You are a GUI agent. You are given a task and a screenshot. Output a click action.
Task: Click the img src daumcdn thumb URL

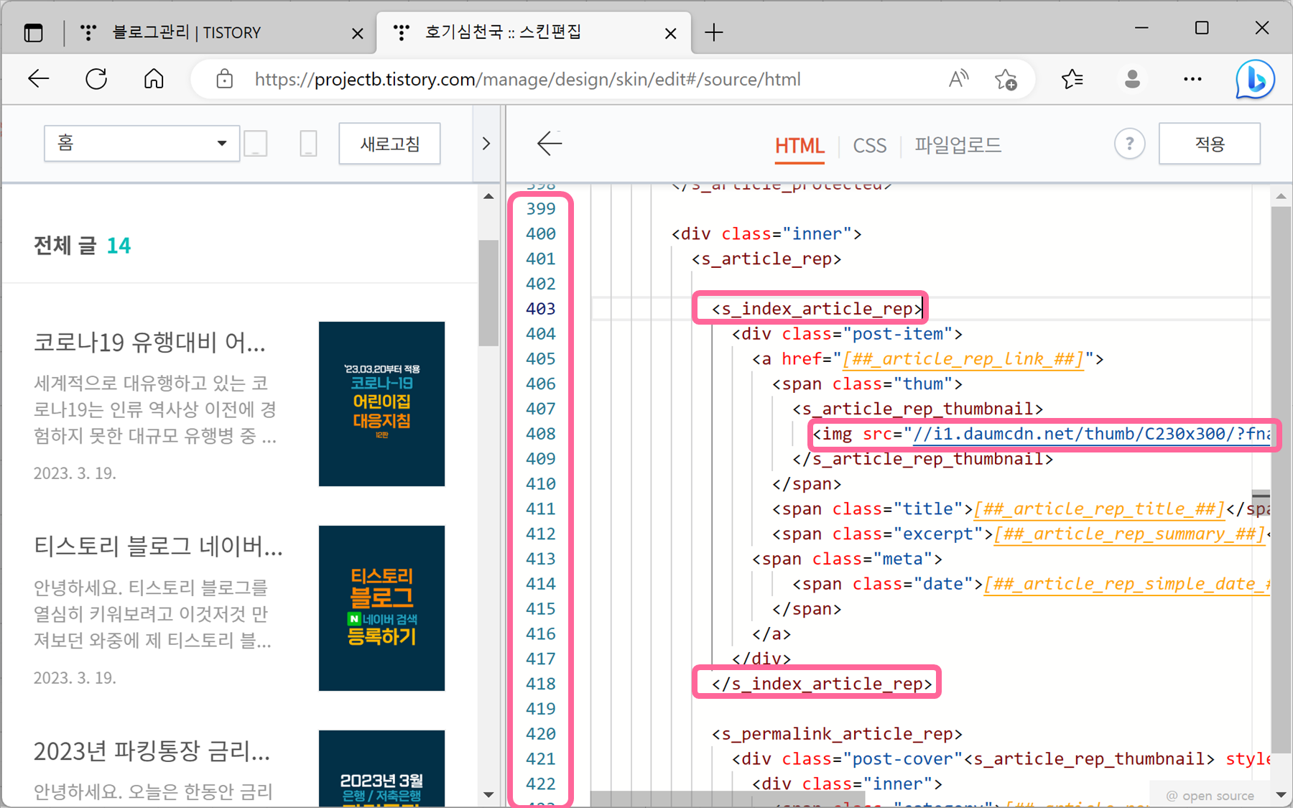click(1091, 434)
